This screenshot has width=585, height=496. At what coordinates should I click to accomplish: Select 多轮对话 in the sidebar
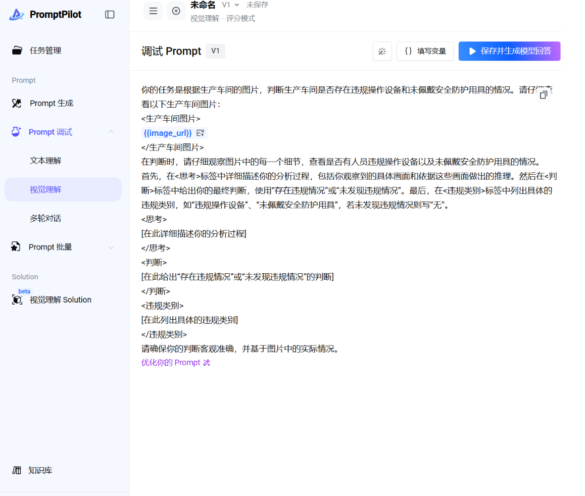pyautogui.click(x=45, y=218)
